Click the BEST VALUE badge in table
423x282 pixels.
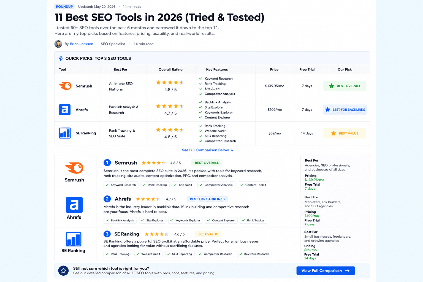click(345, 133)
